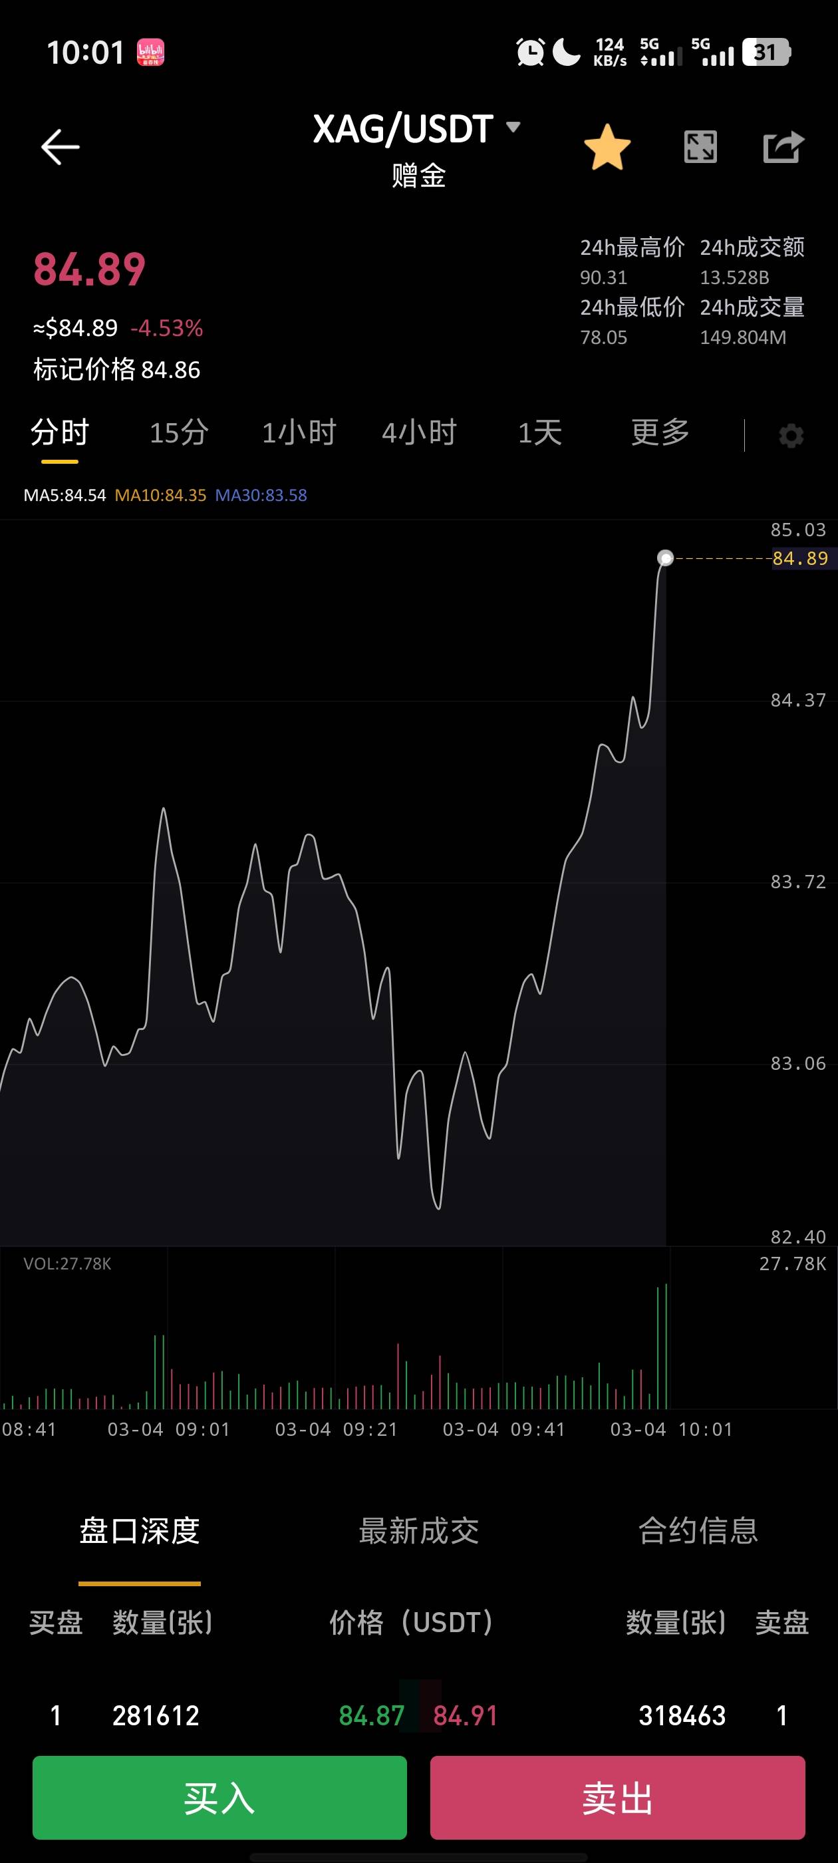The width and height of the screenshot is (838, 1863).
Task: Switch to the 15分 timeframe
Action: (x=179, y=432)
